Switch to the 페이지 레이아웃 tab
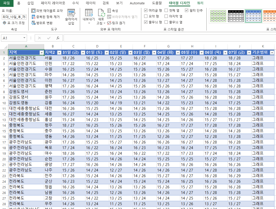The width and height of the screenshot is (276, 209). [x=53, y=3]
